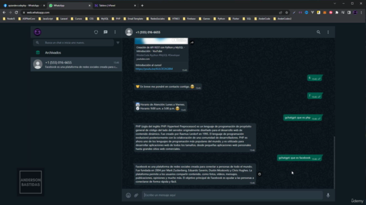Click the sent message 'gchatgpt: que es php'
The image size is (366, 205).
point(303,118)
